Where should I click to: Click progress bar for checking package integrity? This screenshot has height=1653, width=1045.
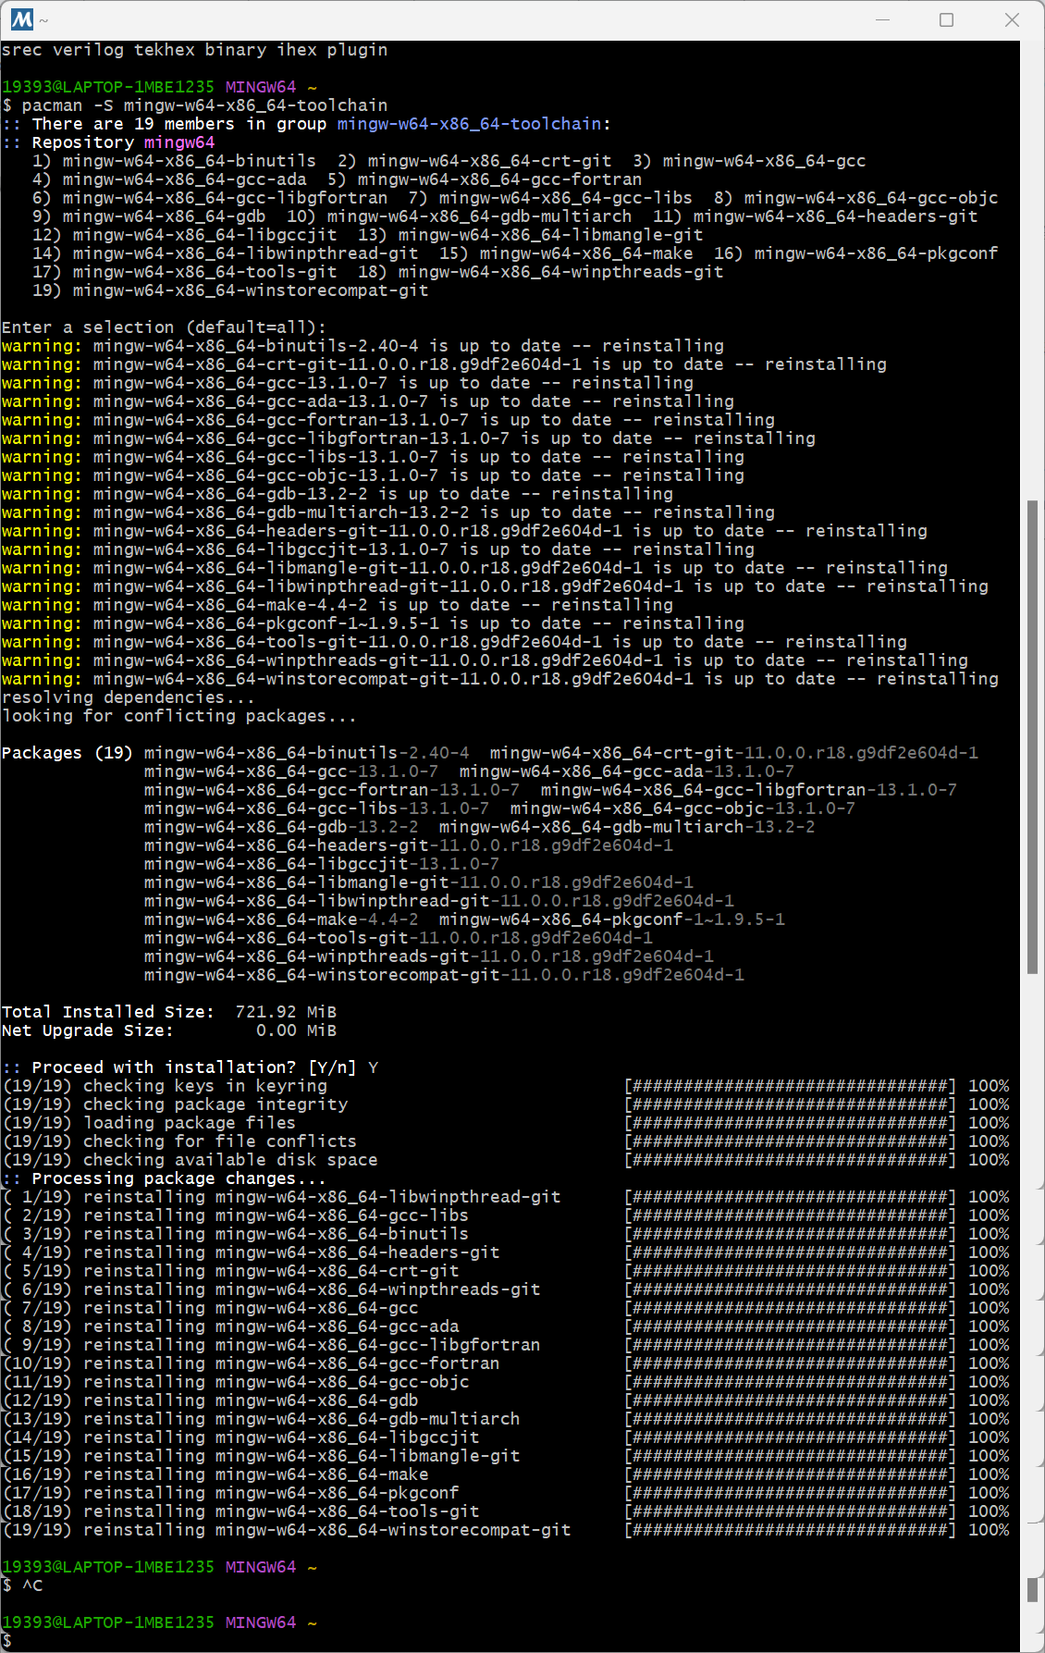click(x=790, y=1104)
